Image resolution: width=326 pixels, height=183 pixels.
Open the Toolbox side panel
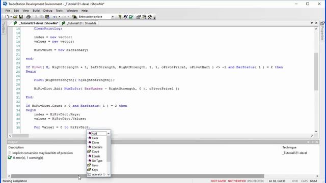pos(4,28)
